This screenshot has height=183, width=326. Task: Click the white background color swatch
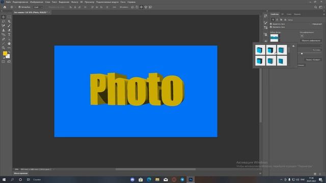[x=8, y=56]
